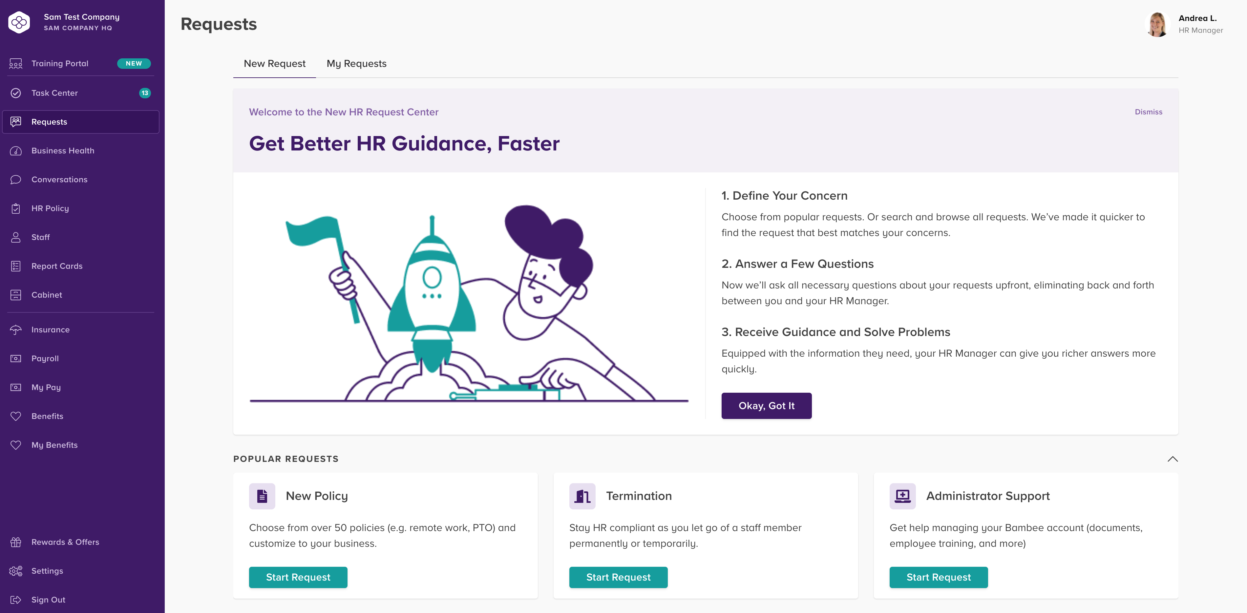Open HR Policy using its clipboard icon
The width and height of the screenshot is (1247, 613).
(15, 208)
